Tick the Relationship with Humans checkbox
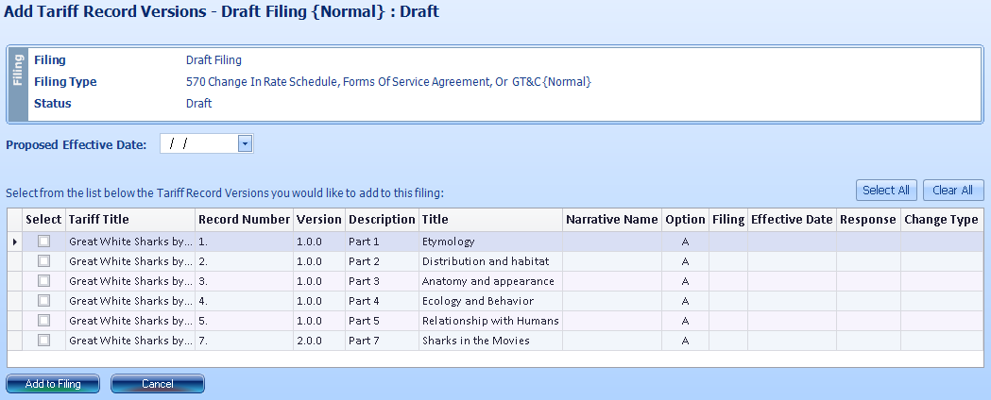Viewport: 991px width, 400px height. click(43, 321)
